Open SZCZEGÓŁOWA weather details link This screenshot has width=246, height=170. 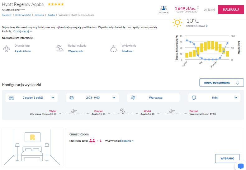coord(196,26)
